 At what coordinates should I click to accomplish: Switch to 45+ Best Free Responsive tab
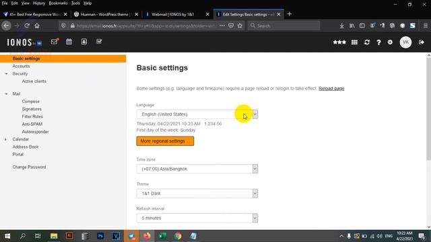35,14
